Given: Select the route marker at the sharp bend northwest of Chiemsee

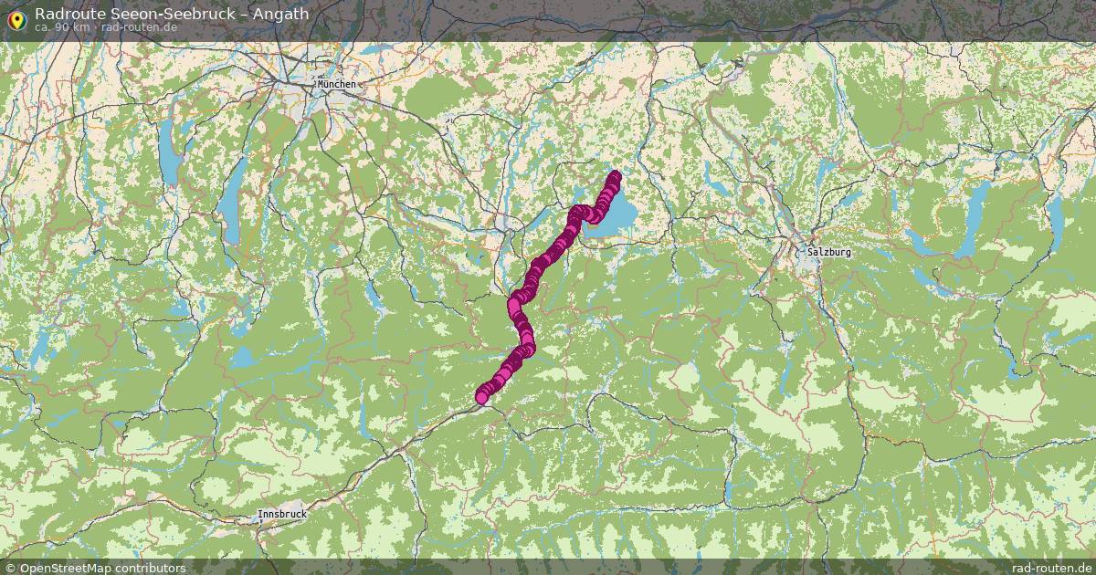Looking at the screenshot, I should [576, 213].
